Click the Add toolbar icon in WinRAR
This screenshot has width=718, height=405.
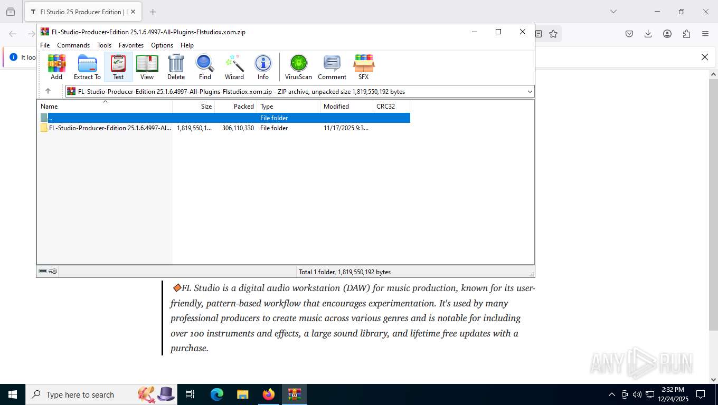(56, 67)
